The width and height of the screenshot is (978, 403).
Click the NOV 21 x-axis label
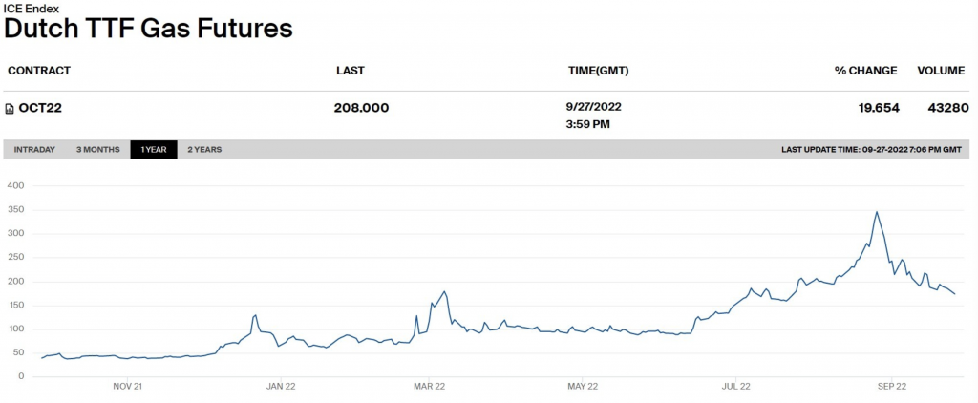128,387
